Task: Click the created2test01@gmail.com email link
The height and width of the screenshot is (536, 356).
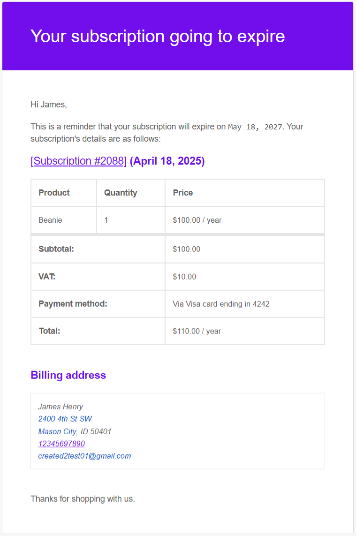Action: coord(84,456)
